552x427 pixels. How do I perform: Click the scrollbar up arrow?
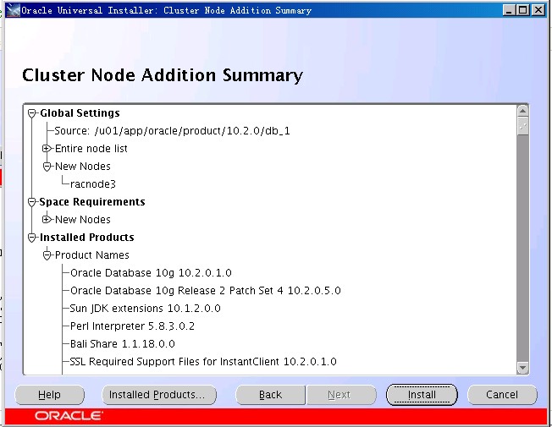point(522,111)
